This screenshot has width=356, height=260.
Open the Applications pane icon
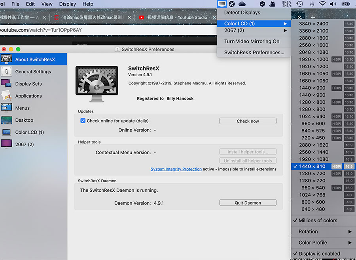click(6, 96)
